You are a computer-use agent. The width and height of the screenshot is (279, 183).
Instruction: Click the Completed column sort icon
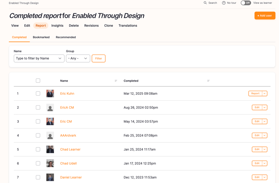208,81
